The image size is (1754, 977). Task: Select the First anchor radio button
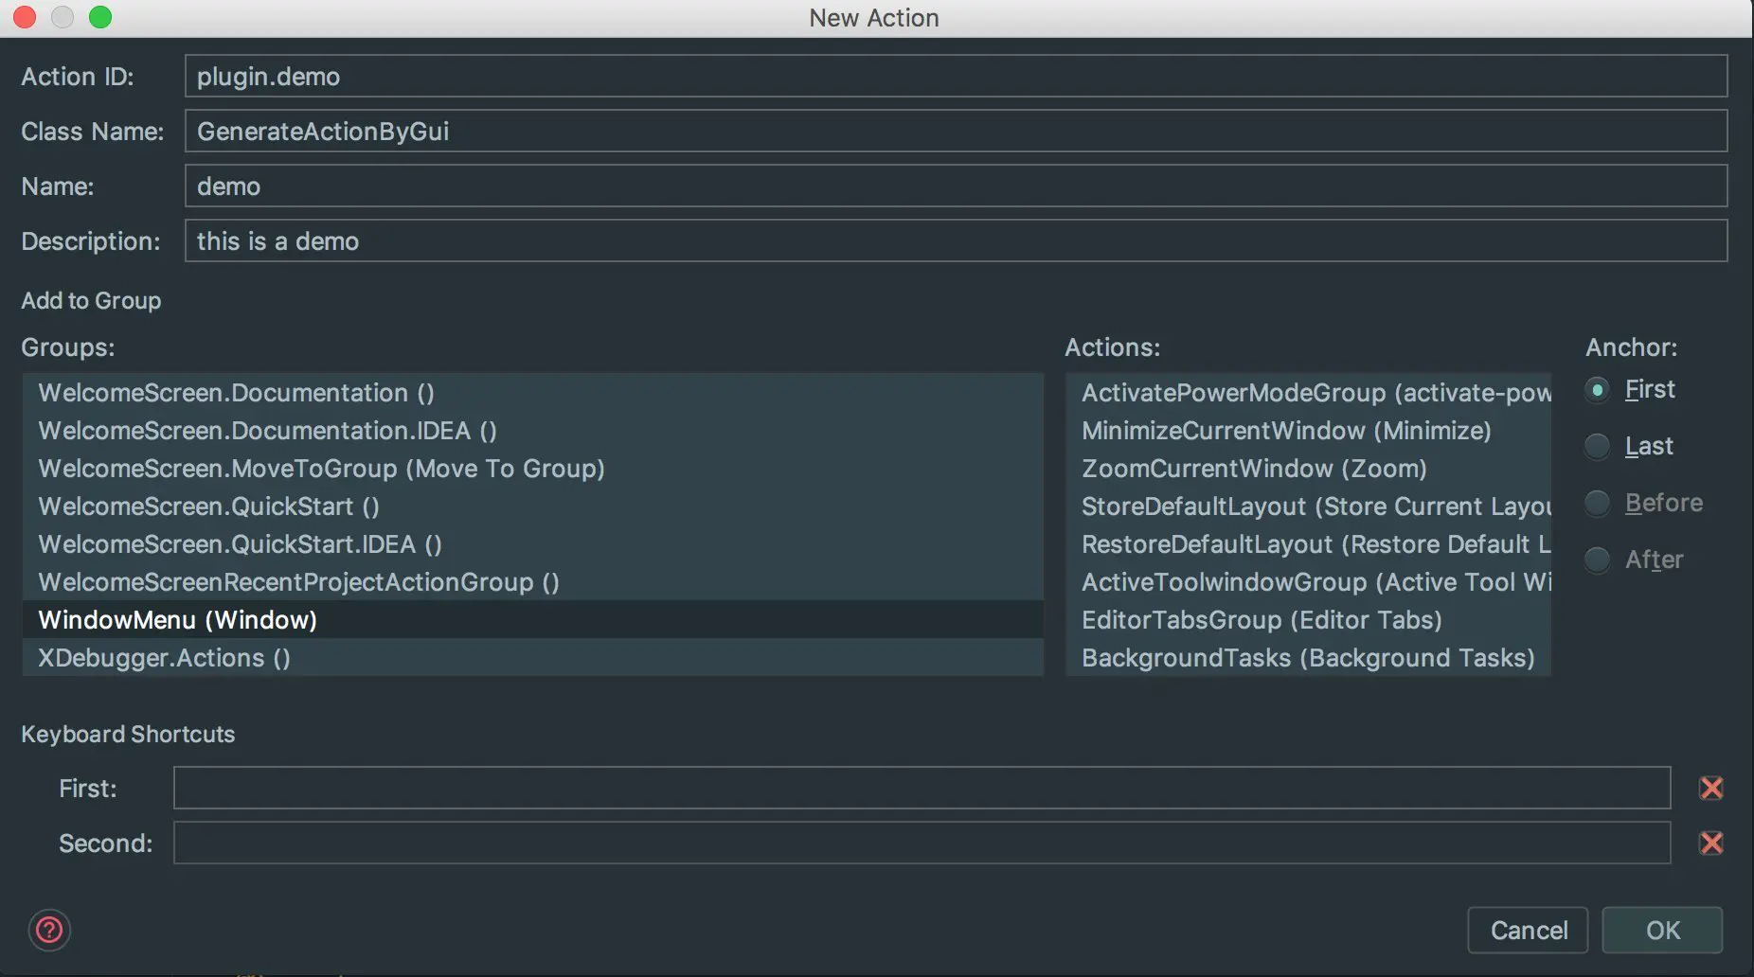(1598, 389)
